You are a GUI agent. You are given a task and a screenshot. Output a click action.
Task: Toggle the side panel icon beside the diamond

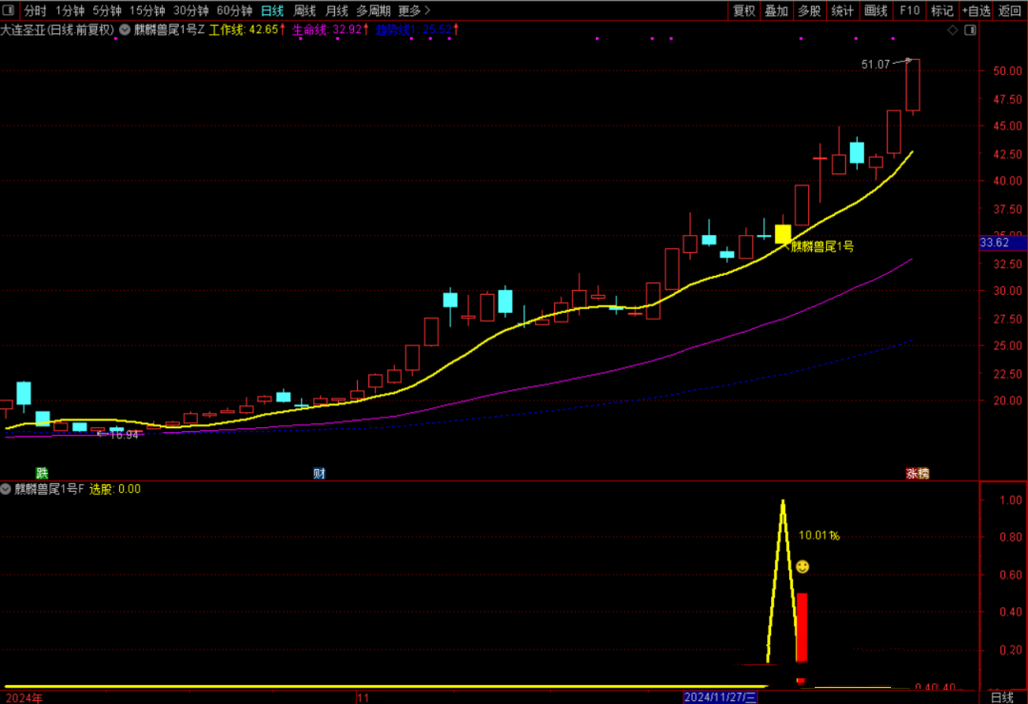970,30
